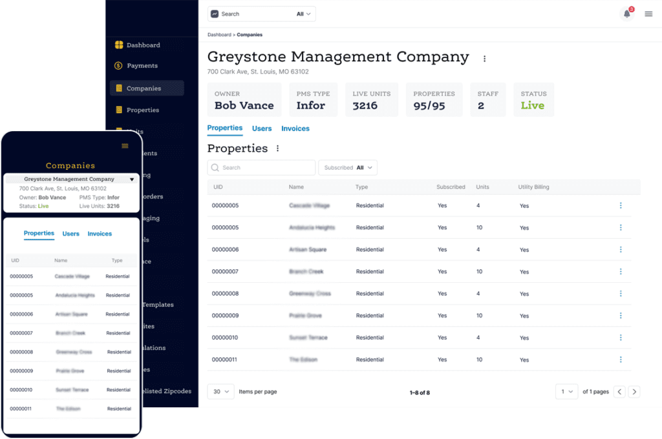Click into the Properties table Search field
The width and height of the screenshot is (662, 439).
click(x=261, y=167)
